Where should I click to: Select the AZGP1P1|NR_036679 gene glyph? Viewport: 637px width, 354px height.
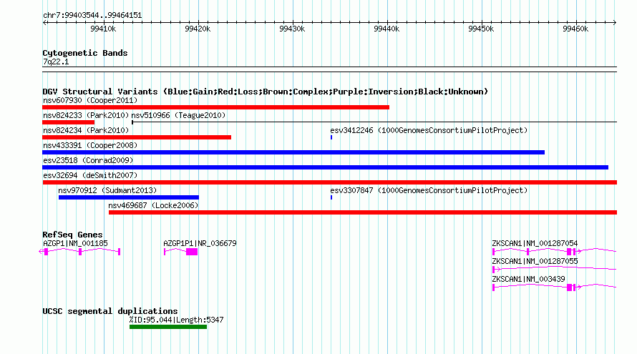pos(181,252)
